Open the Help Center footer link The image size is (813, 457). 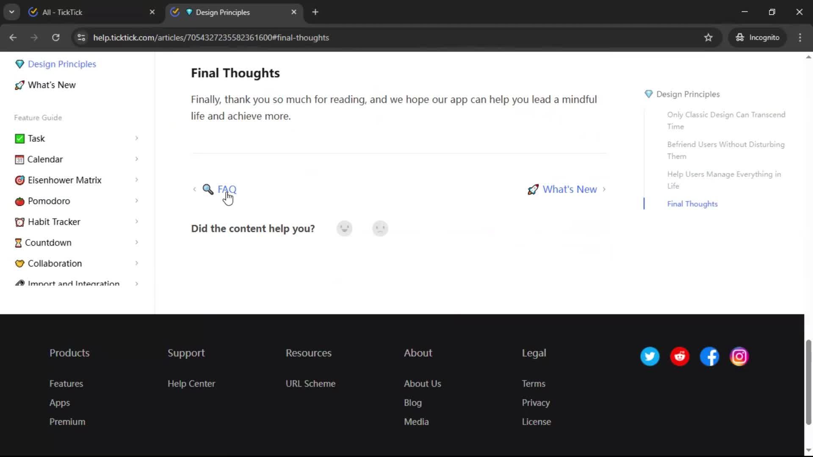(x=191, y=383)
